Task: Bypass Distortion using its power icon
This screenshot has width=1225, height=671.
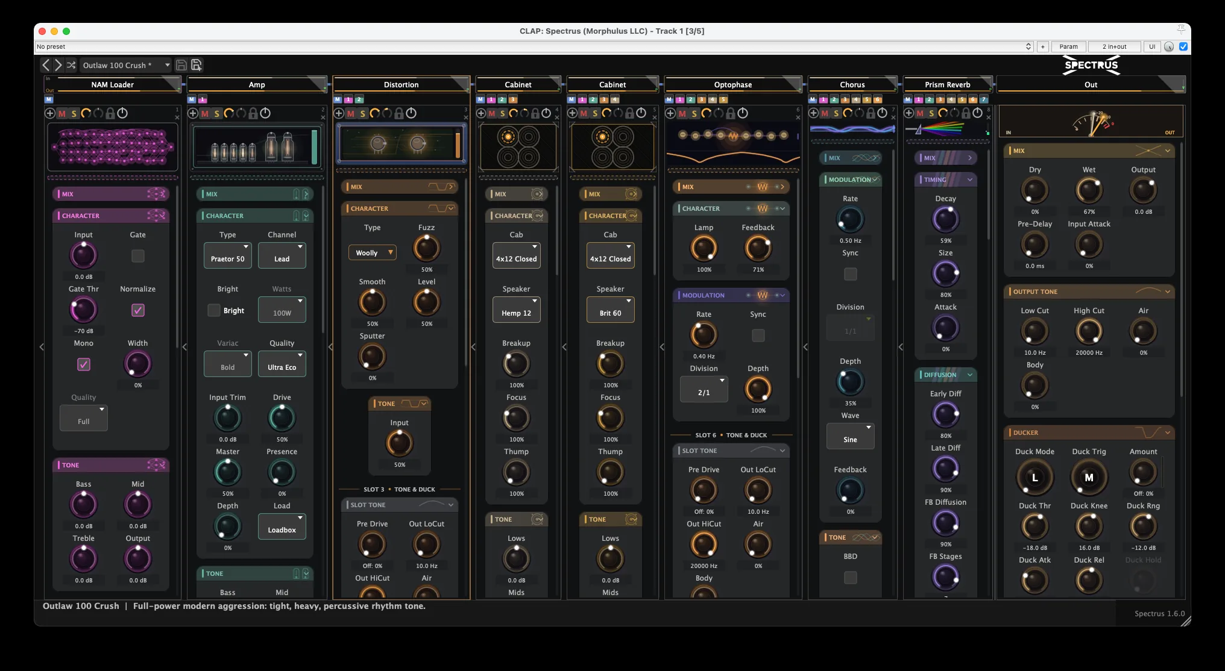Action: coord(411,113)
